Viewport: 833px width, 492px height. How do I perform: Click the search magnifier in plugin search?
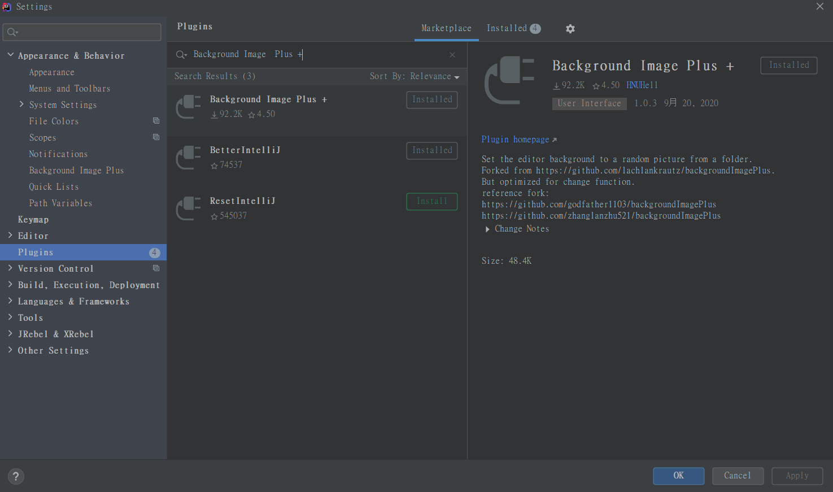[x=181, y=55]
